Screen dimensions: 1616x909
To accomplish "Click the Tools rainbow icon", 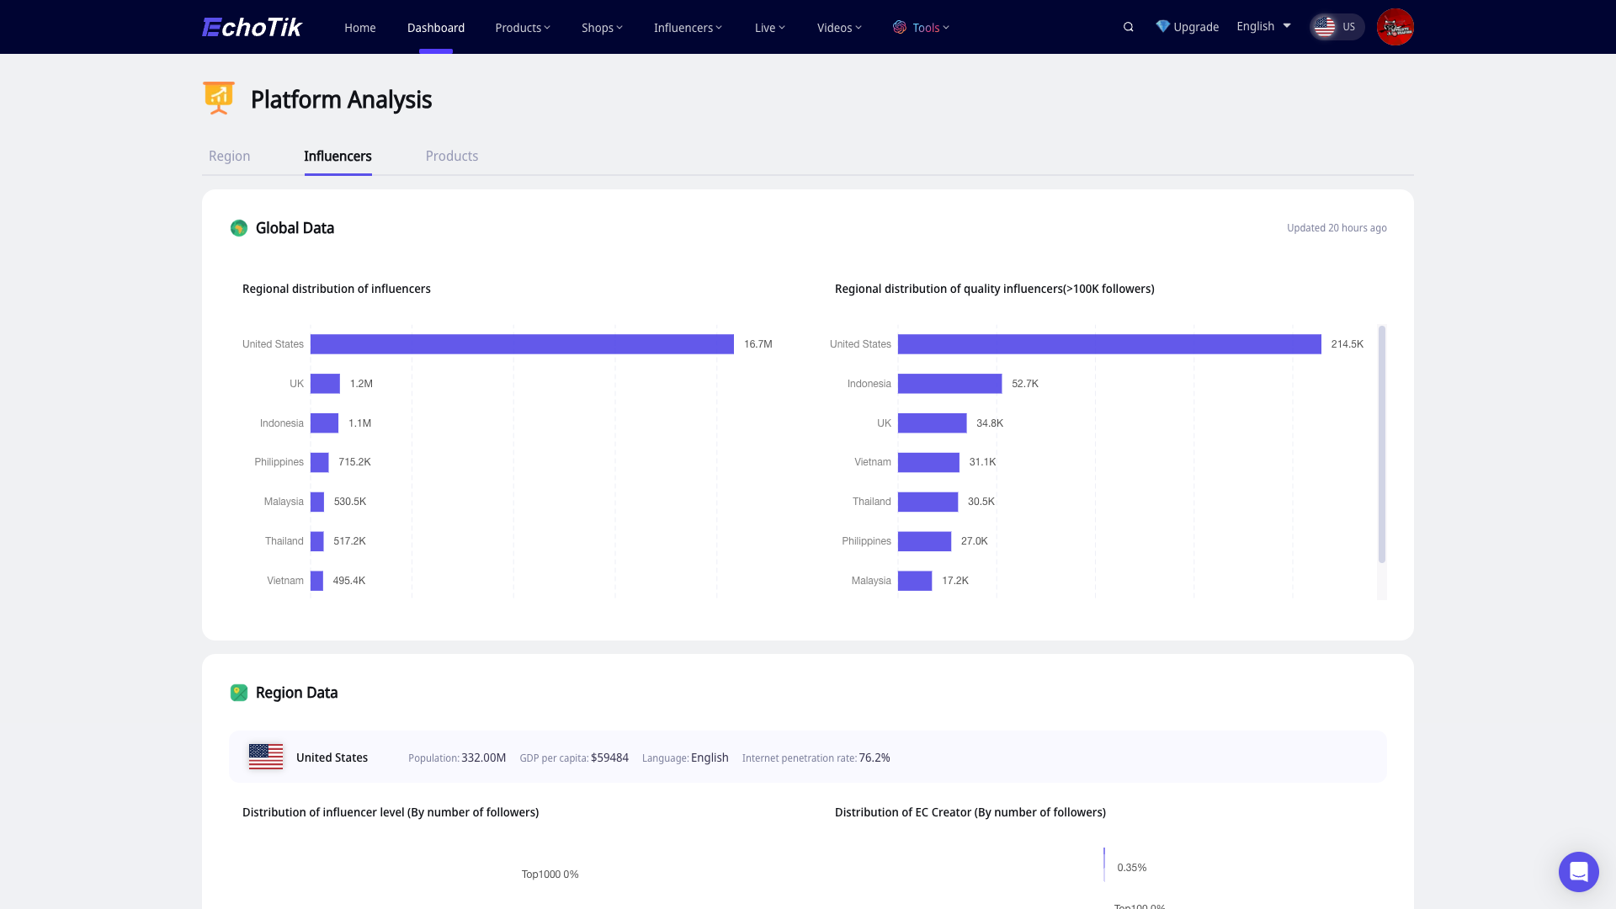I will tap(900, 27).
